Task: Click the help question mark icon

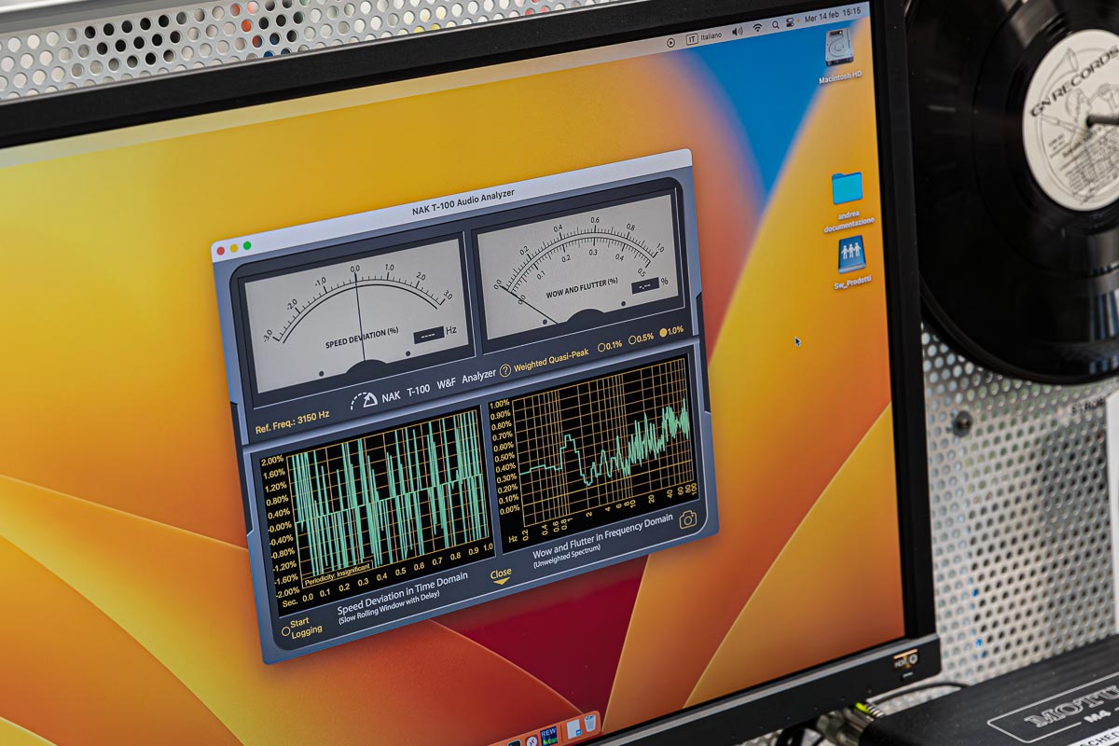Action: click(505, 369)
